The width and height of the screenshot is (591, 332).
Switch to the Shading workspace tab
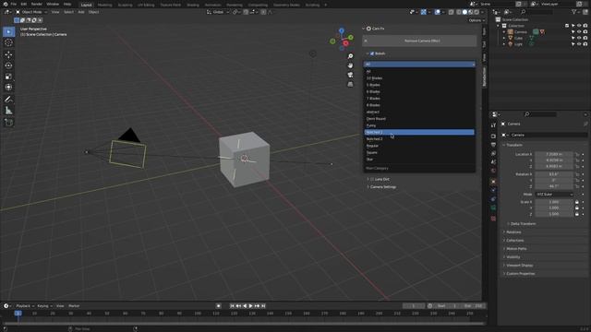tap(193, 5)
